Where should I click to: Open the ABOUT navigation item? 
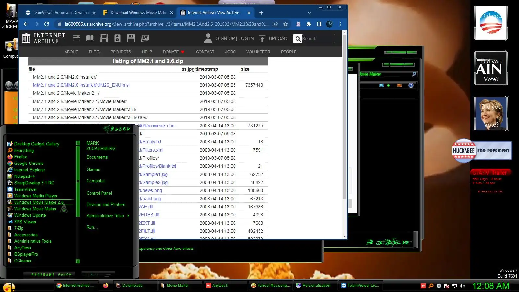71,52
